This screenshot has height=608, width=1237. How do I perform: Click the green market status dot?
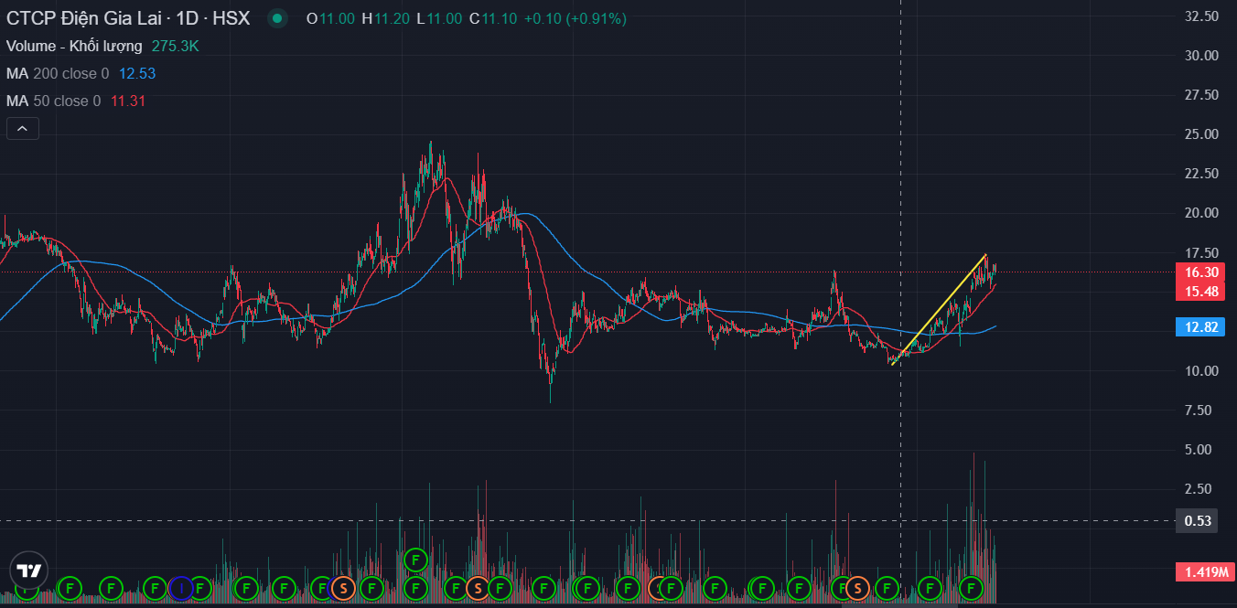(277, 18)
